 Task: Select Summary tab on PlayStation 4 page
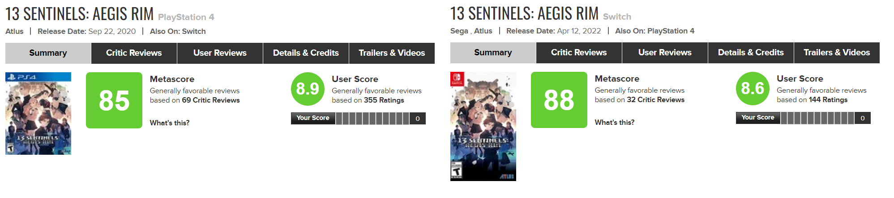pyautogui.click(x=48, y=53)
